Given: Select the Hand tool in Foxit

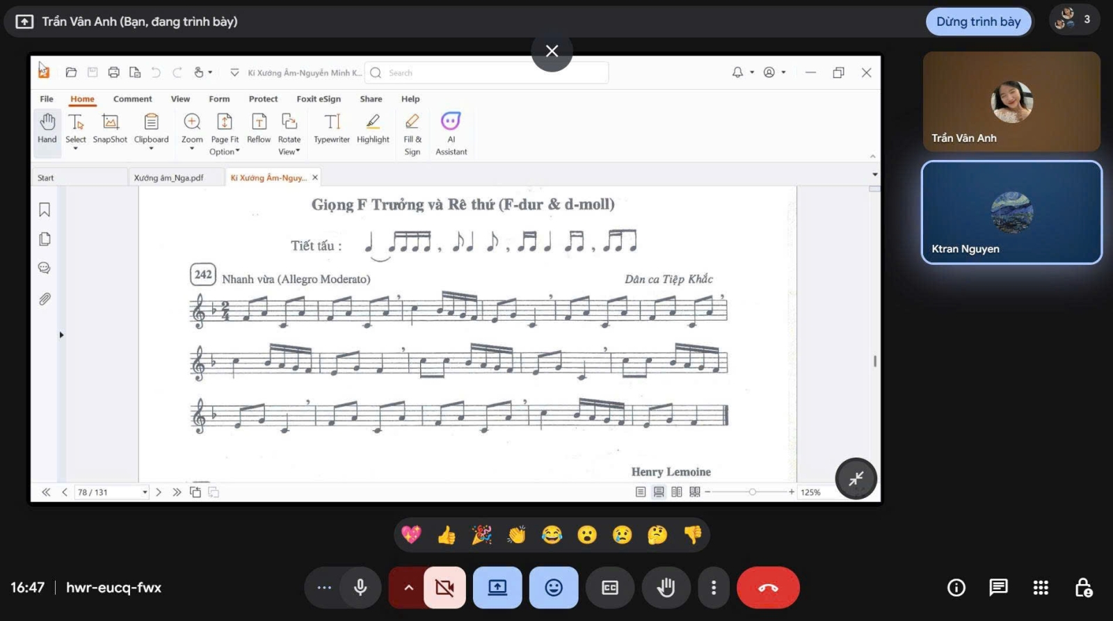Looking at the screenshot, I should [47, 128].
